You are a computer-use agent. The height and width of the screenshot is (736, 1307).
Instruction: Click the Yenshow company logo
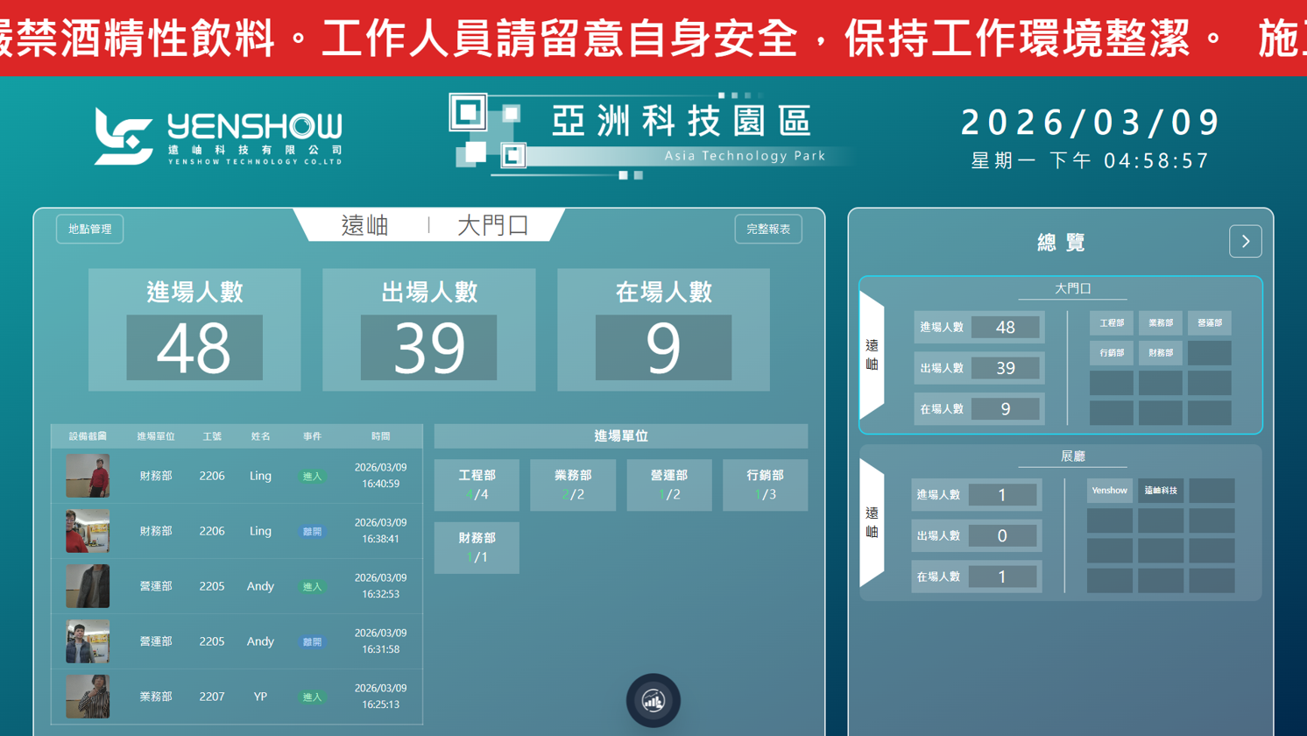coord(218,137)
